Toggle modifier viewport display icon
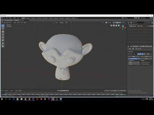 click(x=140, y=54)
